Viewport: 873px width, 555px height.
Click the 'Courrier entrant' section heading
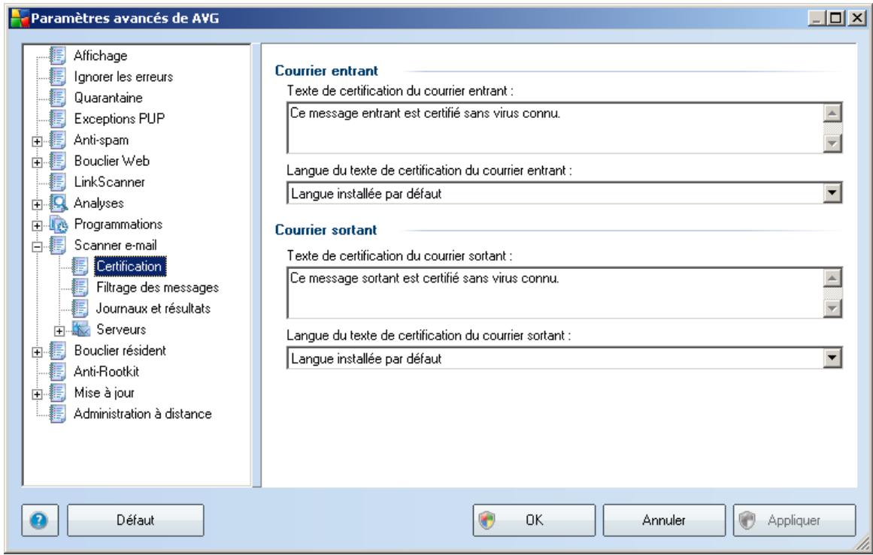[326, 71]
